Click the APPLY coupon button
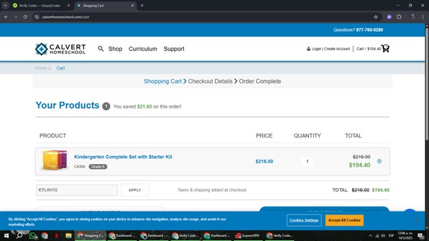 (x=135, y=190)
